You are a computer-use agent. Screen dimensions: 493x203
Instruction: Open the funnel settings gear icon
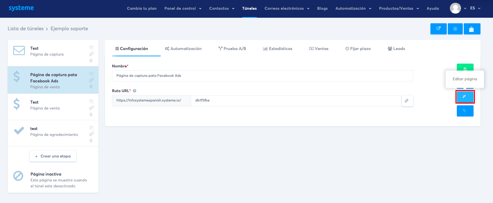[455, 29]
